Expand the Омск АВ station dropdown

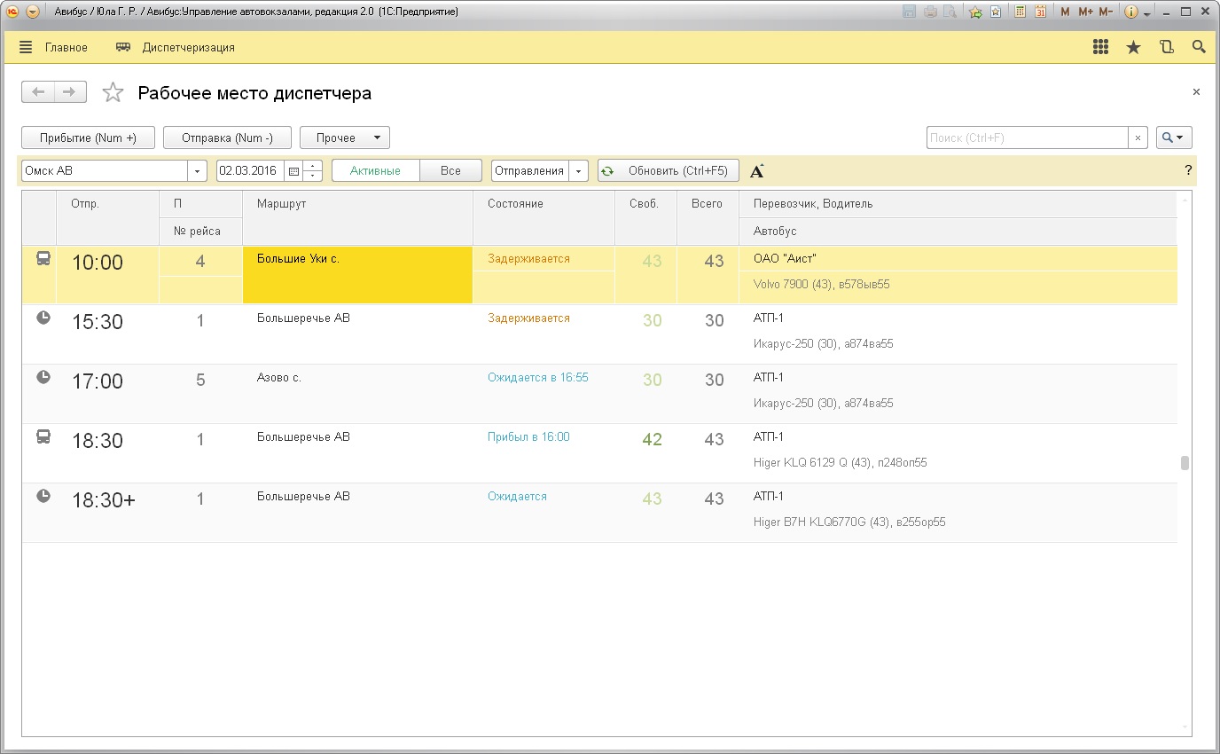(197, 171)
